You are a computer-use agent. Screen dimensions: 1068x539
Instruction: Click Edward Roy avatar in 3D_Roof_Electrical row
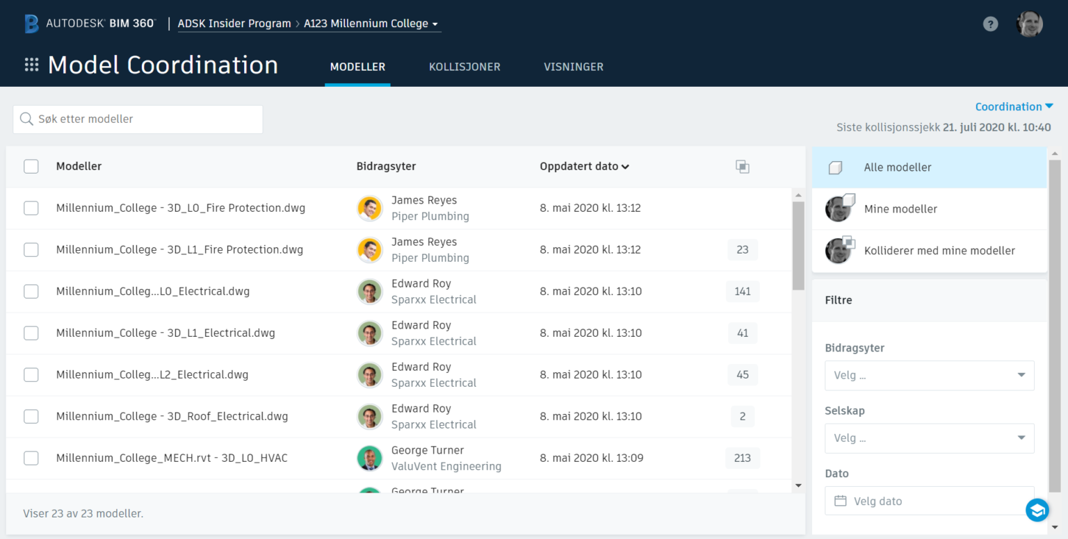(370, 417)
